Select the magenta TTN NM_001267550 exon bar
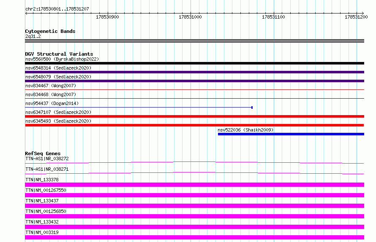The width and height of the screenshot is (376, 242). click(x=194, y=195)
